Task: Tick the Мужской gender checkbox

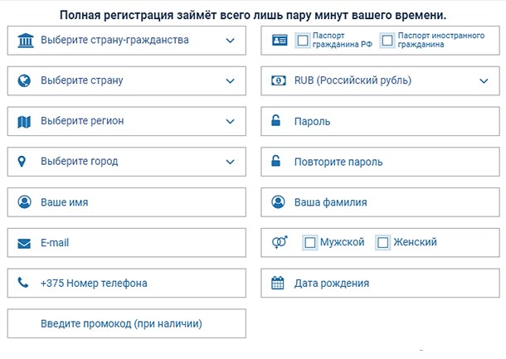Action: (310, 242)
